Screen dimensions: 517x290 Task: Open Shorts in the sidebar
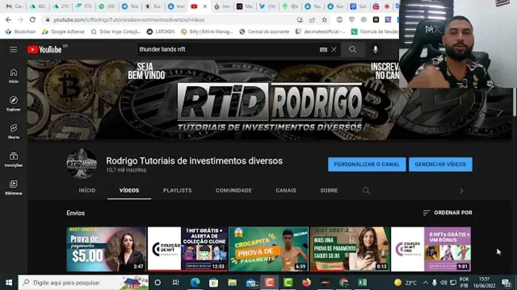coord(14,131)
